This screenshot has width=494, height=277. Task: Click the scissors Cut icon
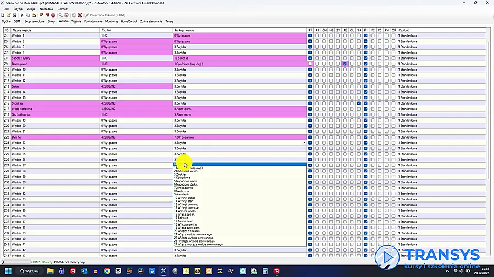[x=22, y=15]
